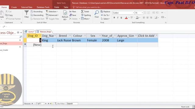Sort records Ascending

(37, 12)
